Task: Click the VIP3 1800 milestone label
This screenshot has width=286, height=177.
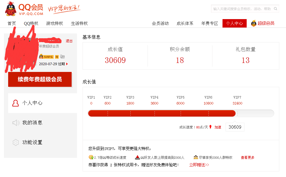Action: coord(130,100)
